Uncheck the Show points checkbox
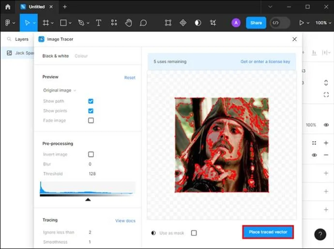 click(x=91, y=111)
